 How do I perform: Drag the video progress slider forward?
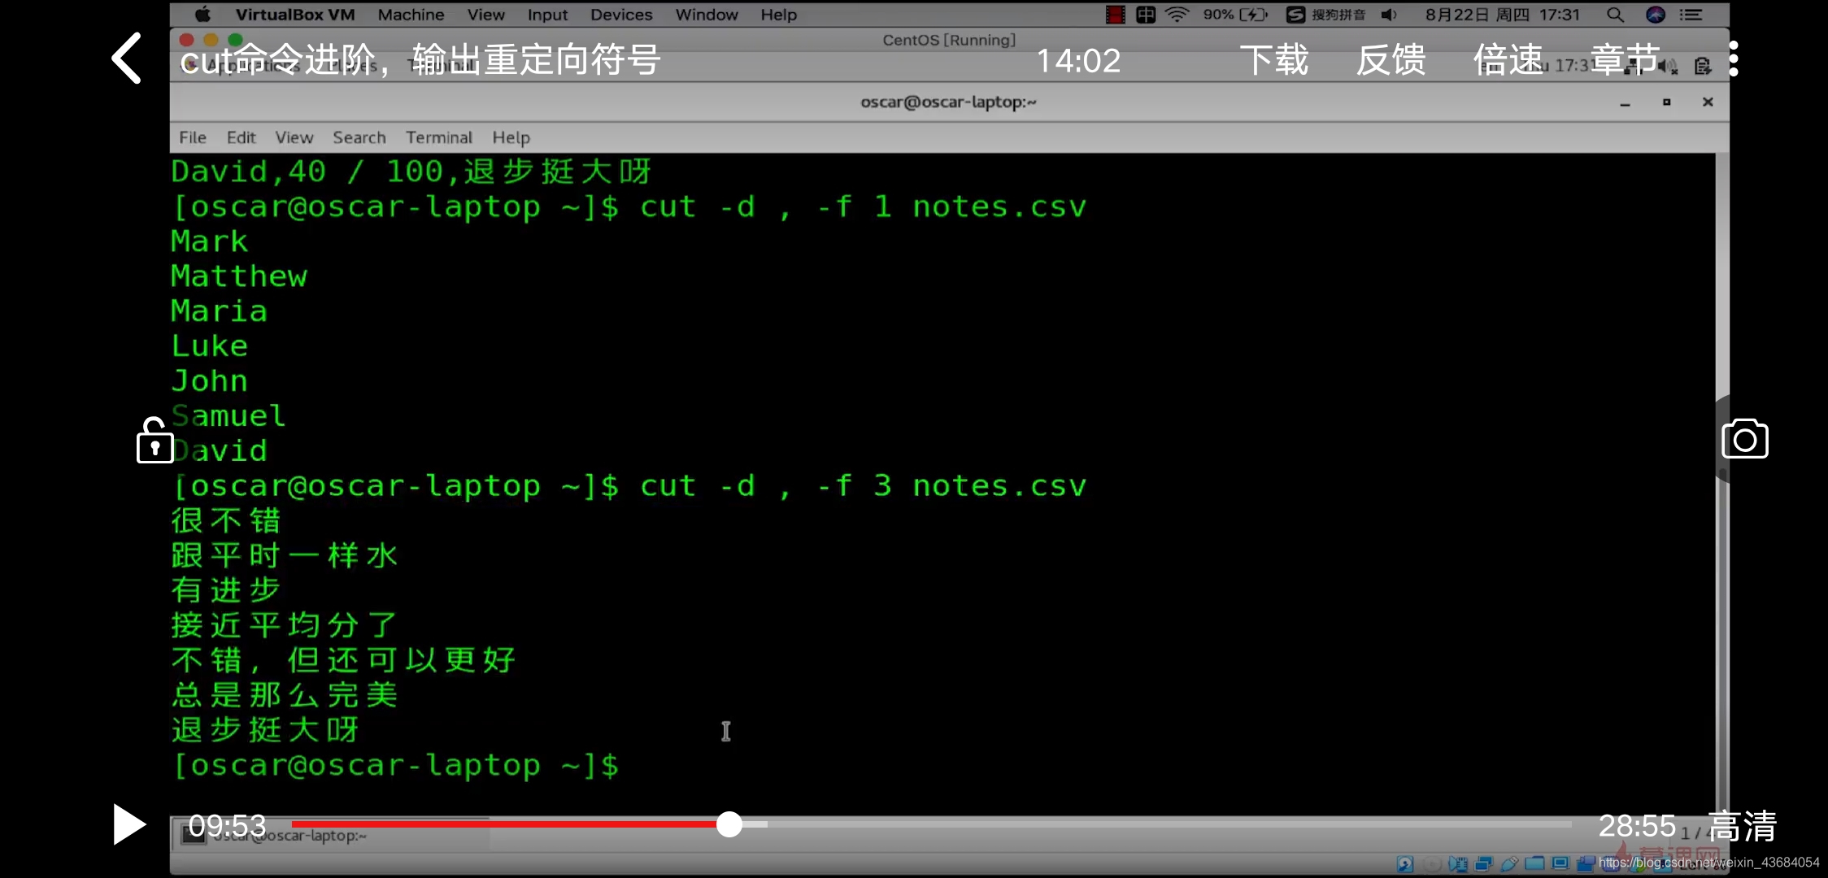tap(728, 827)
